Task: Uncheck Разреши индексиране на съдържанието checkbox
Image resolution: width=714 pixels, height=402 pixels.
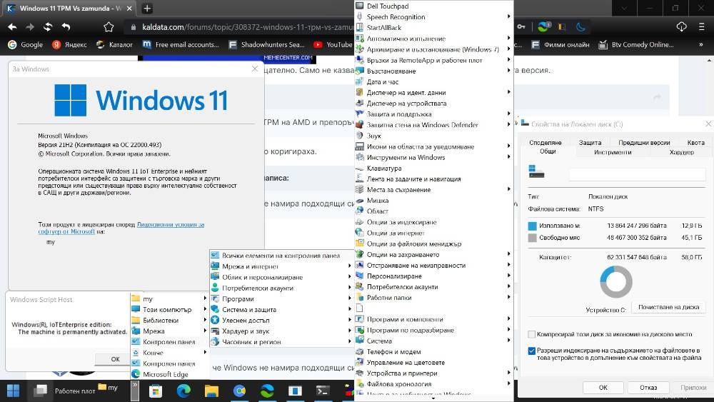Action: 531,351
